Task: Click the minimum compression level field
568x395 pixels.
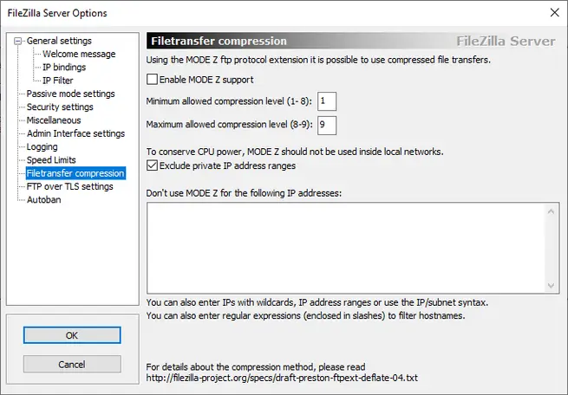Action: click(327, 102)
